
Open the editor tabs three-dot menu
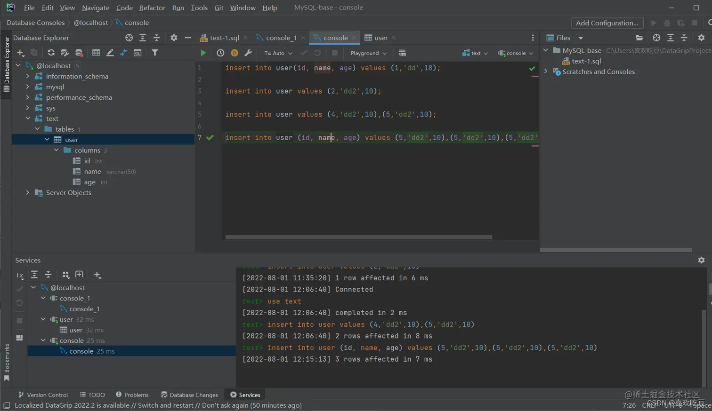click(x=533, y=38)
